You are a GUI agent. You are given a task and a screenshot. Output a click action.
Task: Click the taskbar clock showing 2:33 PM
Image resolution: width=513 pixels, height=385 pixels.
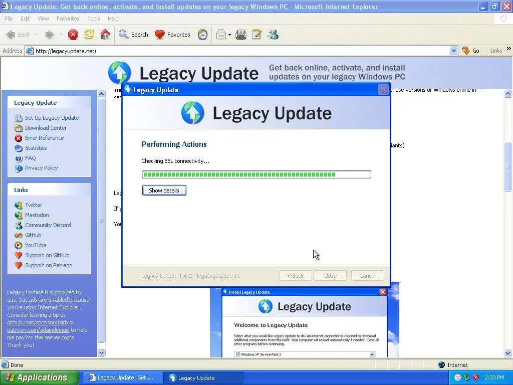(x=494, y=377)
